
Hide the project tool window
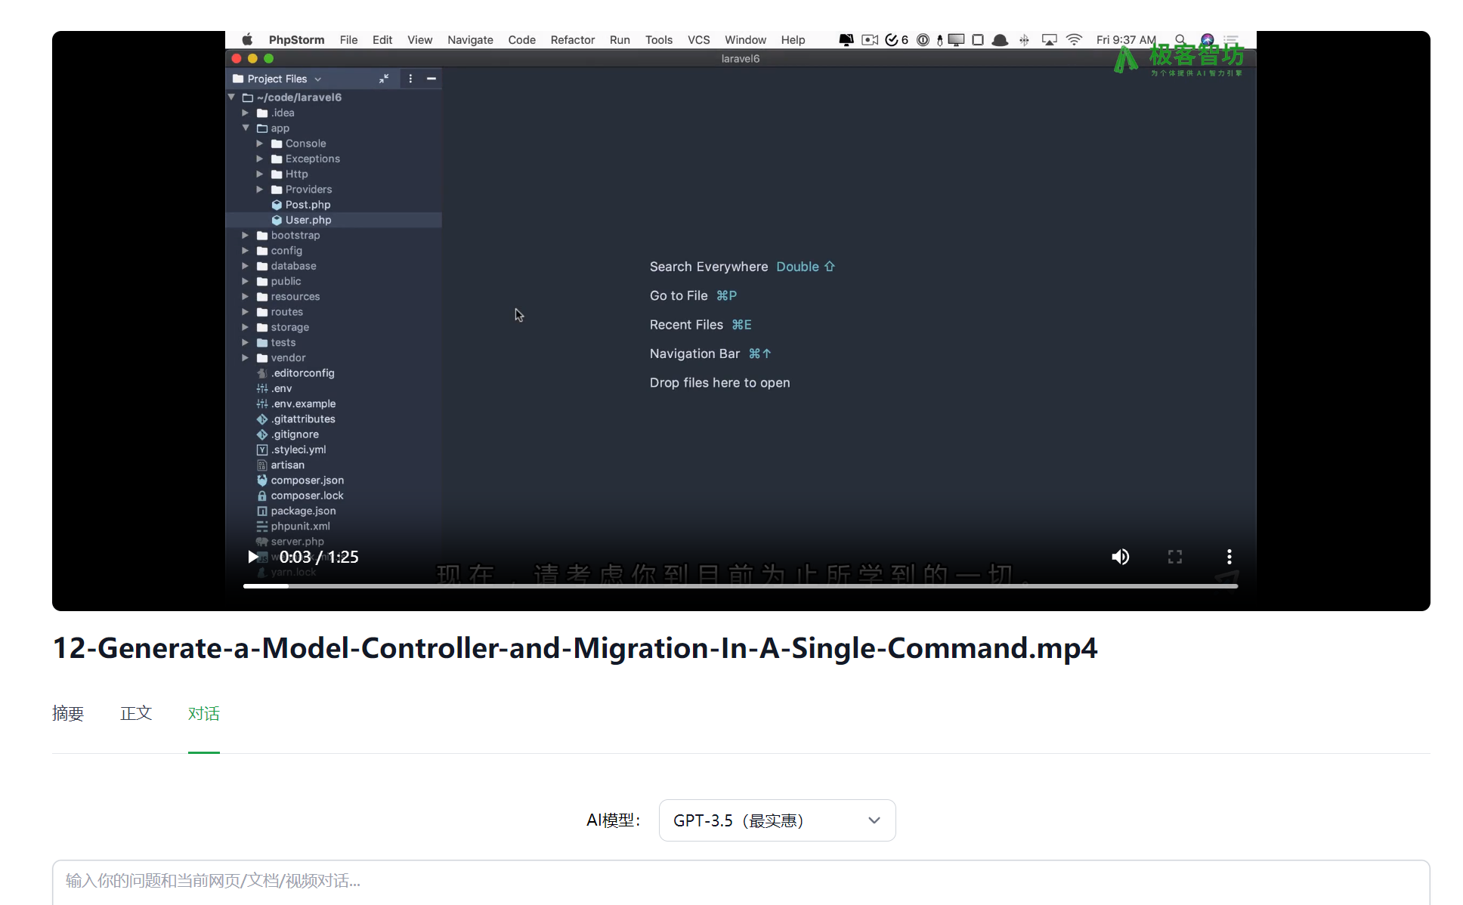pyautogui.click(x=431, y=79)
